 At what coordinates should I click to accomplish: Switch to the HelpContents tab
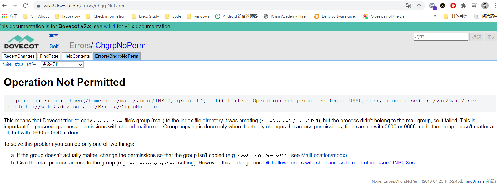(77, 56)
